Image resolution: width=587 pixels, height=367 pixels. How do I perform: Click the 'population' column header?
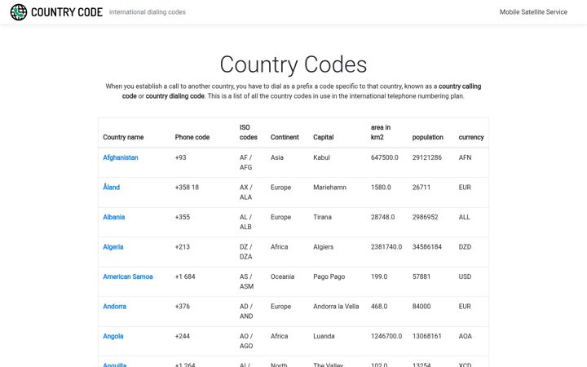coord(427,137)
